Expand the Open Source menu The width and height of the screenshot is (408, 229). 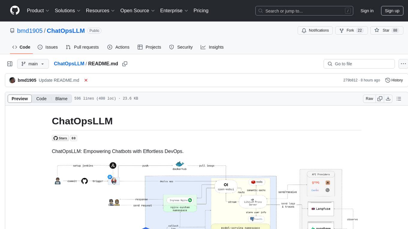137,10
